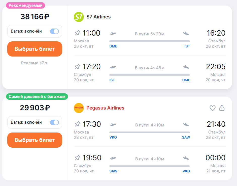The width and height of the screenshot is (237, 186).
Task: Click the Самый дешёвый с багажом badge
Action: point(37,96)
